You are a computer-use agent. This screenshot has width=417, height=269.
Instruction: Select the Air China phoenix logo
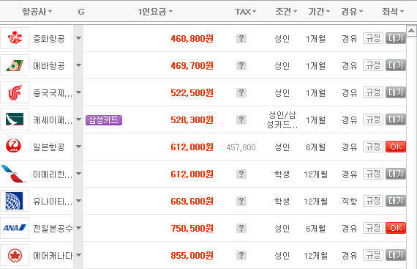tap(15, 92)
